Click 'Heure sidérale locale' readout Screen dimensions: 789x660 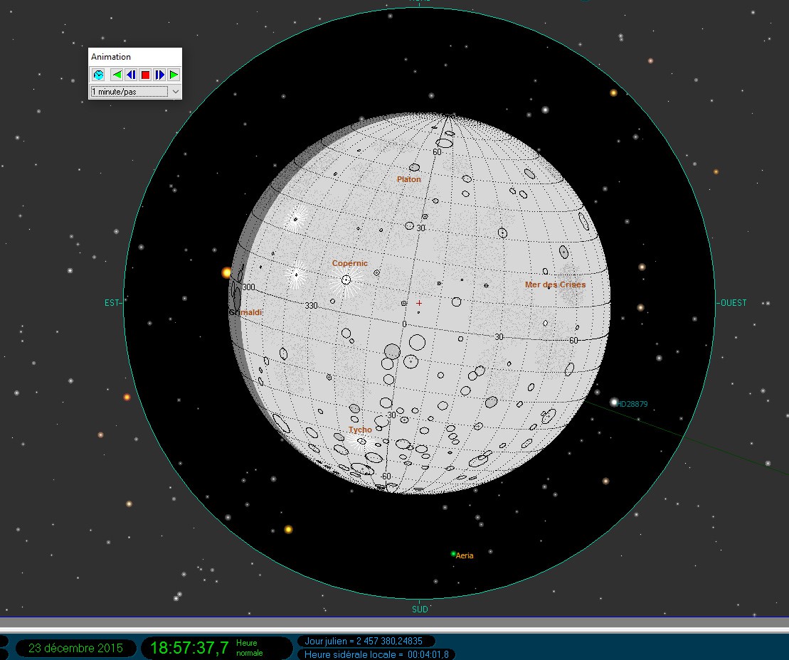pyautogui.click(x=376, y=654)
